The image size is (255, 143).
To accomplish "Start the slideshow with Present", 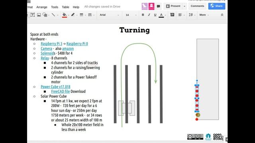I will [173, 6].
